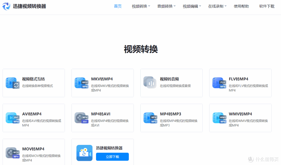Viewport: 281px width, 165px height.
Task: Click the 视频转换 section heading
Action: click(x=141, y=49)
